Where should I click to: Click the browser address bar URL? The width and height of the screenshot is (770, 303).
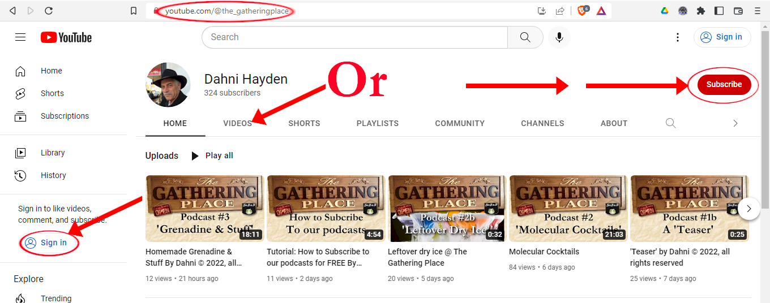click(227, 11)
